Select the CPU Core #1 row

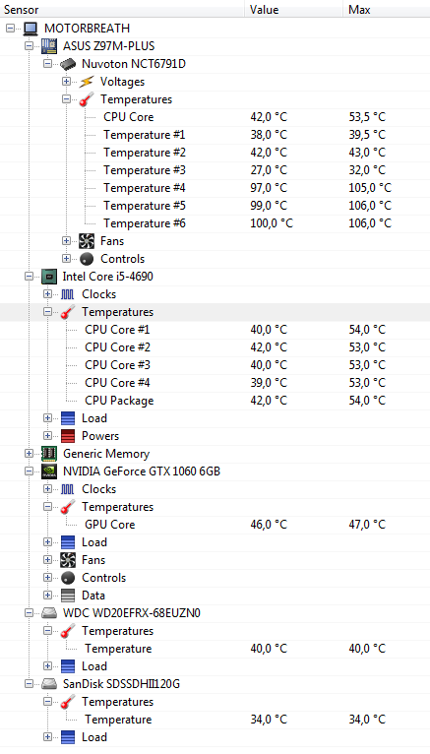tap(215, 330)
